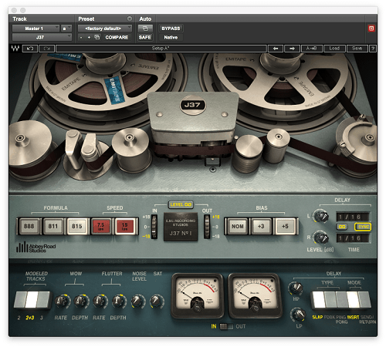Click the output level OUT slider
The height and width of the screenshot is (347, 386).
tap(207, 227)
